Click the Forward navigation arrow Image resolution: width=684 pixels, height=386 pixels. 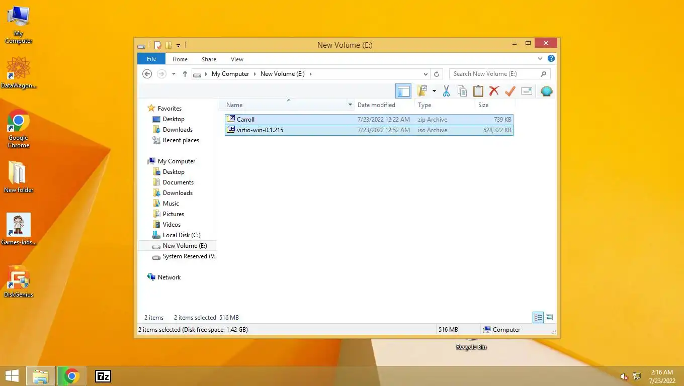(x=161, y=74)
